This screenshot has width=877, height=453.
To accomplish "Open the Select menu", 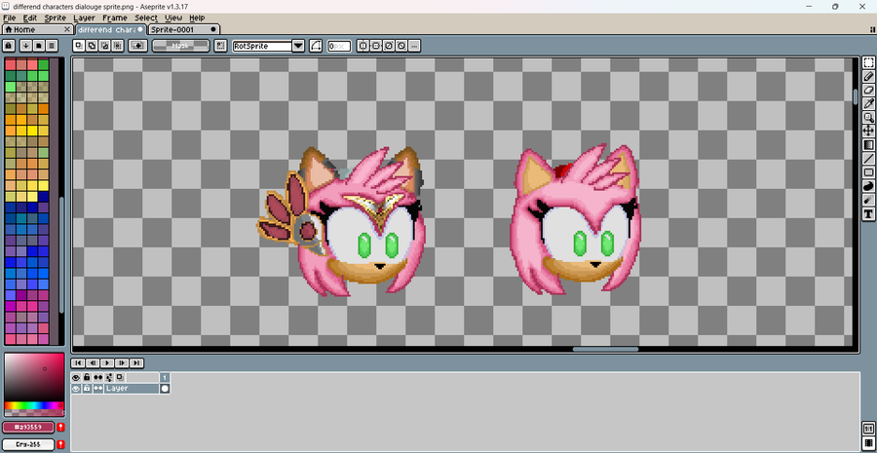I will coord(146,18).
